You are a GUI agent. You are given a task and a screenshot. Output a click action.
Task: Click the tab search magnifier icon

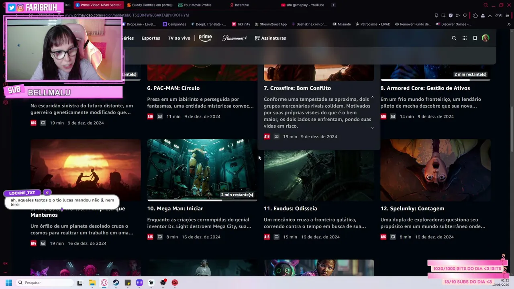coord(485,5)
